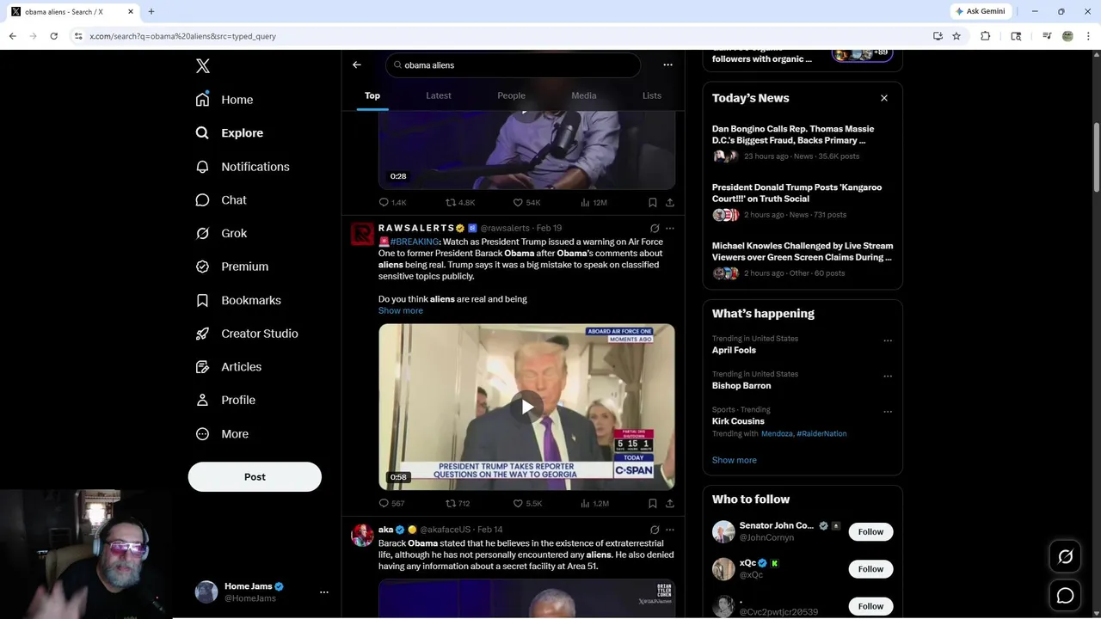Open Premium from the sidebar
The image size is (1101, 619).
coord(232,267)
